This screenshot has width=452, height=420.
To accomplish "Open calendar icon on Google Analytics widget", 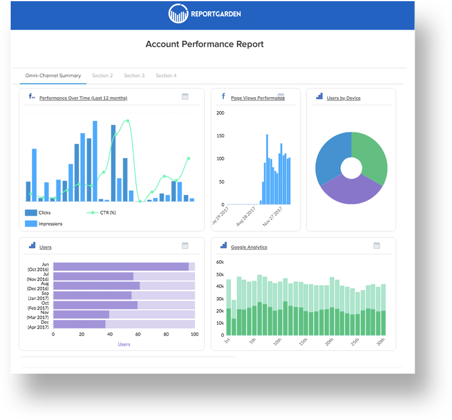I will [x=377, y=245].
